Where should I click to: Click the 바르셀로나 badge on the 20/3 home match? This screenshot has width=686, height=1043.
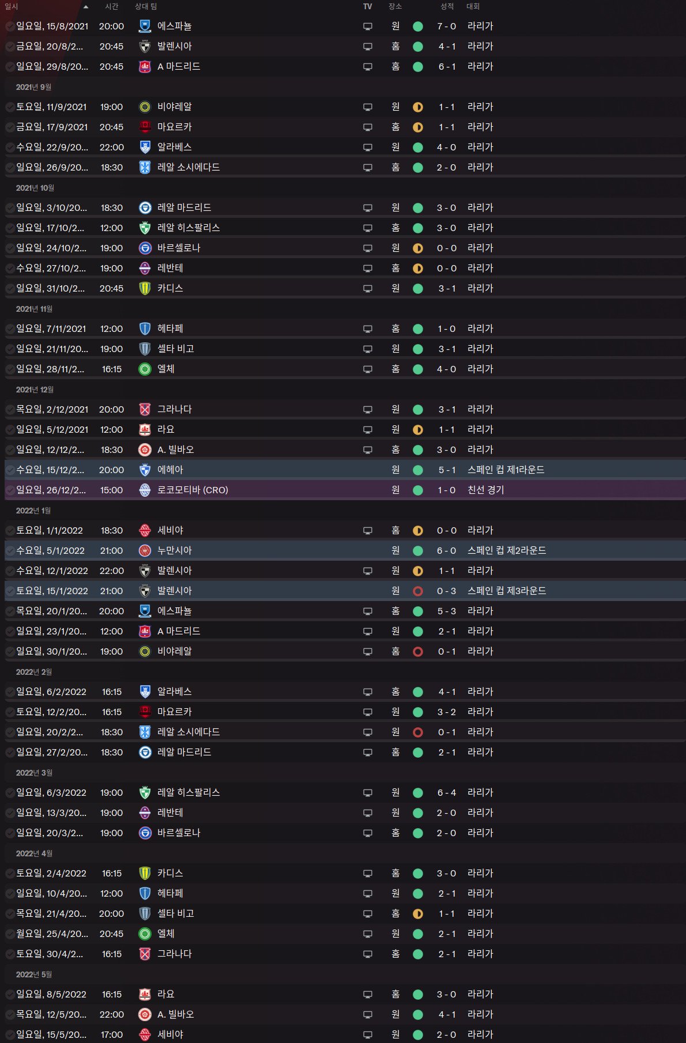(x=145, y=833)
